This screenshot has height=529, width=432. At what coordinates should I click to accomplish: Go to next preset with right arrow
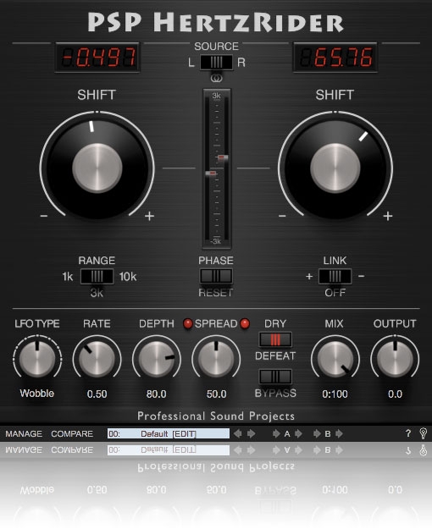pyautogui.click(x=251, y=433)
